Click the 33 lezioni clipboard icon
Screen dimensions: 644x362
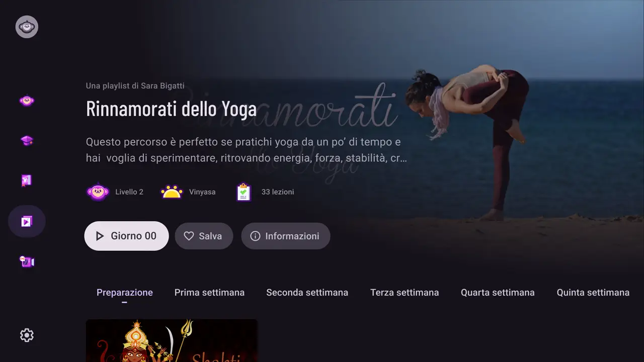tap(244, 192)
